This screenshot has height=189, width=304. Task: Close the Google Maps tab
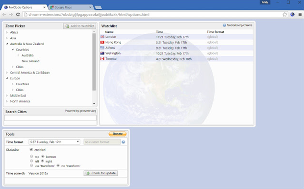click(90, 7)
